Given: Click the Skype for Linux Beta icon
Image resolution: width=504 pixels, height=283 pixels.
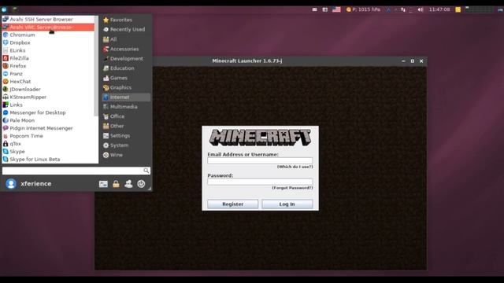Looking at the screenshot, I should click(6, 159).
